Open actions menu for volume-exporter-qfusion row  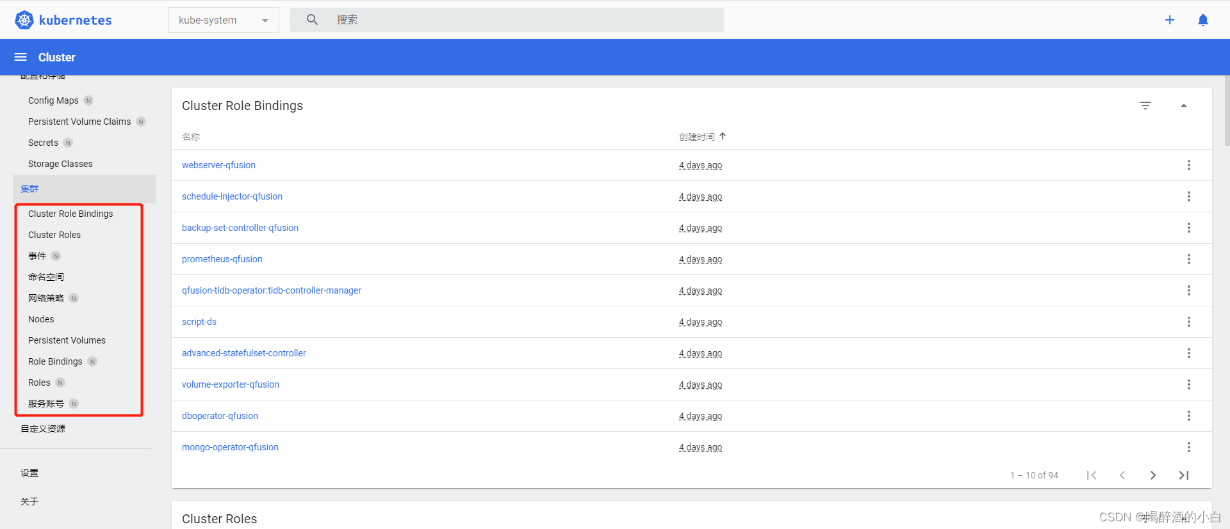(1189, 384)
